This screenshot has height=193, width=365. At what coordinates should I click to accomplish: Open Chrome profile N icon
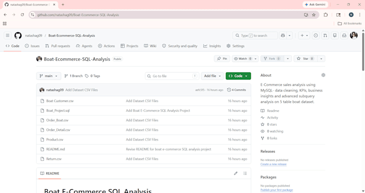pyautogui.click(x=351, y=15)
